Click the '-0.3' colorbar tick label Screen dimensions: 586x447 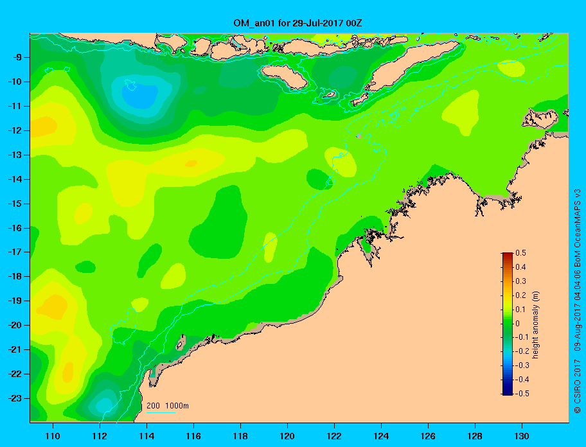pyautogui.click(x=522, y=365)
